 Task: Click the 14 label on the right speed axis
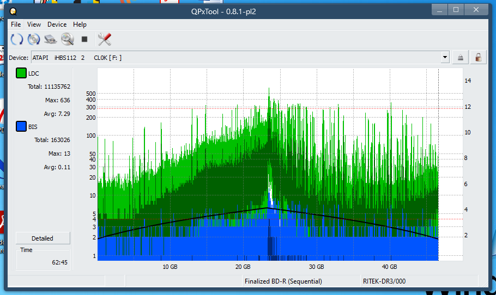(x=468, y=81)
